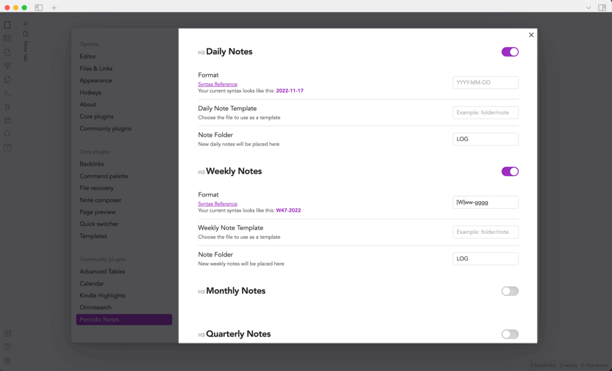This screenshot has height=371, width=612.
Task: Edit the Weekly Notes folder field LOG
Action: [485, 259]
